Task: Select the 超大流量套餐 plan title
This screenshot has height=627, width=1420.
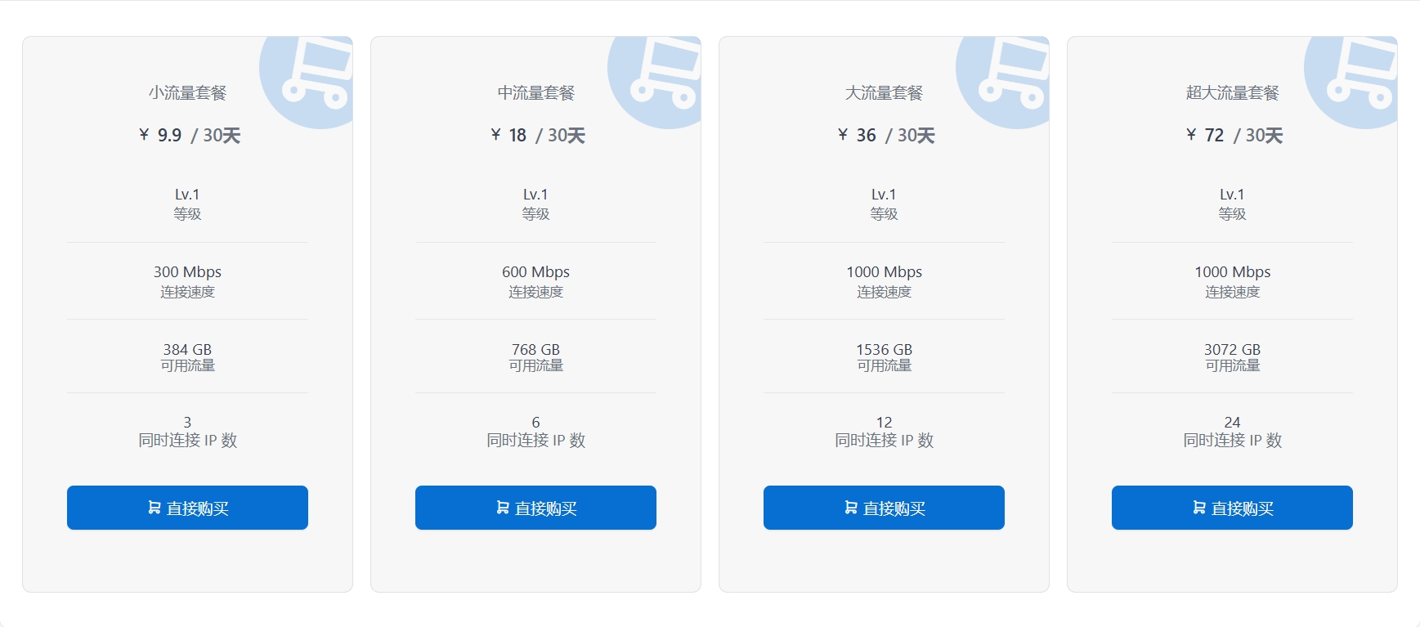Action: coord(1232,93)
